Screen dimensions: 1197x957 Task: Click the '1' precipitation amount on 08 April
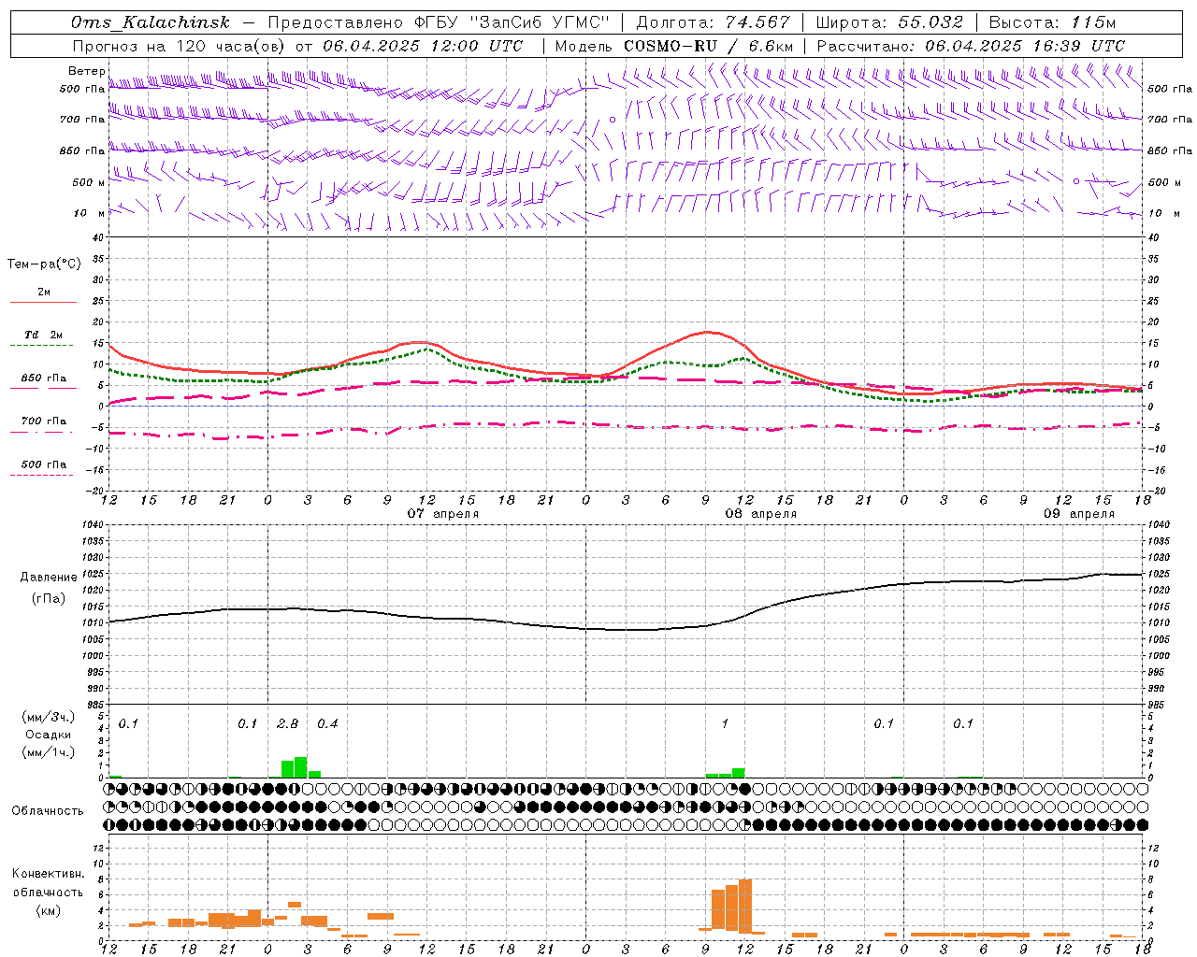point(725,724)
